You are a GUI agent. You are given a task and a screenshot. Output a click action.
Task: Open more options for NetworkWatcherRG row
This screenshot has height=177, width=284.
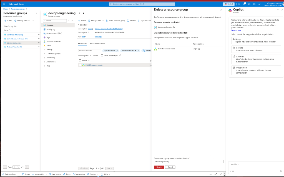[39, 47]
